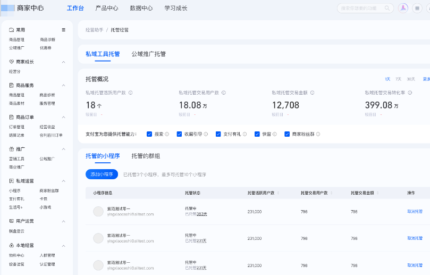This screenshot has width=430, height=275.
Task: Open 优惠券 under 常用
Action: point(46,48)
